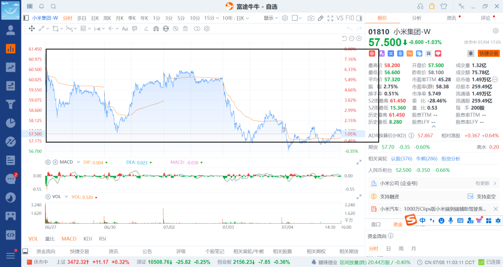The width and height of the screenshot is (503, 267).
Task: Open the chart layout square dropdown
Action: coord(297,18)
